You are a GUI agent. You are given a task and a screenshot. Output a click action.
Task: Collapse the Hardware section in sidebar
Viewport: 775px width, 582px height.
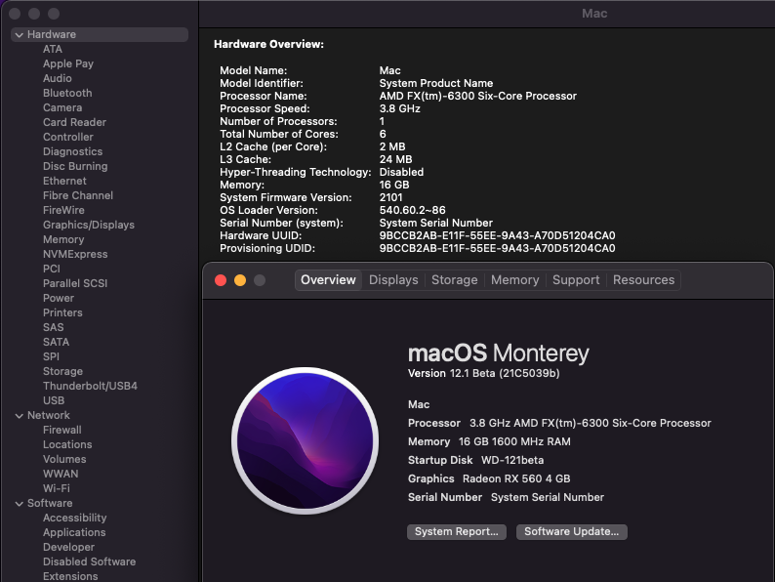(20, 35)
